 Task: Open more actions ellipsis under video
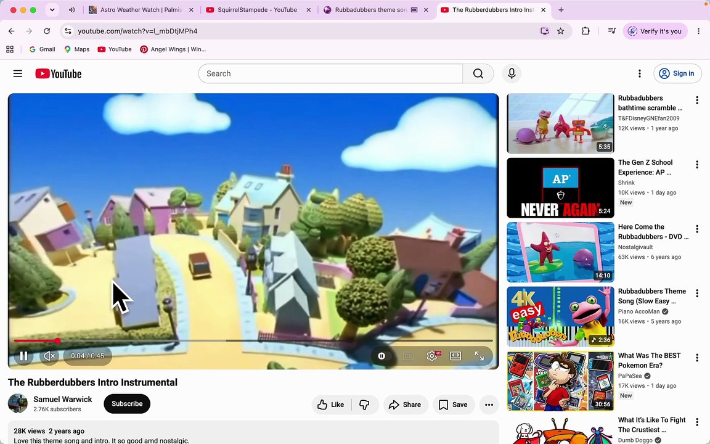[489, 405]
